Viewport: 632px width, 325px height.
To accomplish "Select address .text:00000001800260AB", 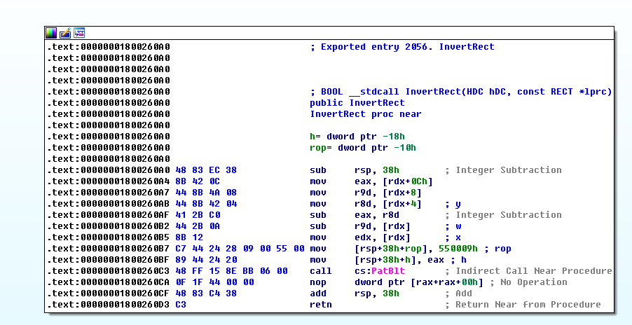I will point(109,205).
